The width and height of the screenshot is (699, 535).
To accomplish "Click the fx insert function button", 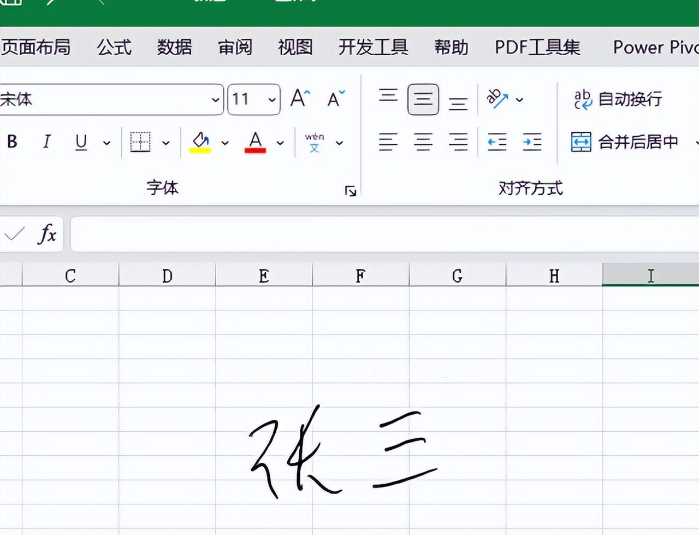I will point(48,234).
